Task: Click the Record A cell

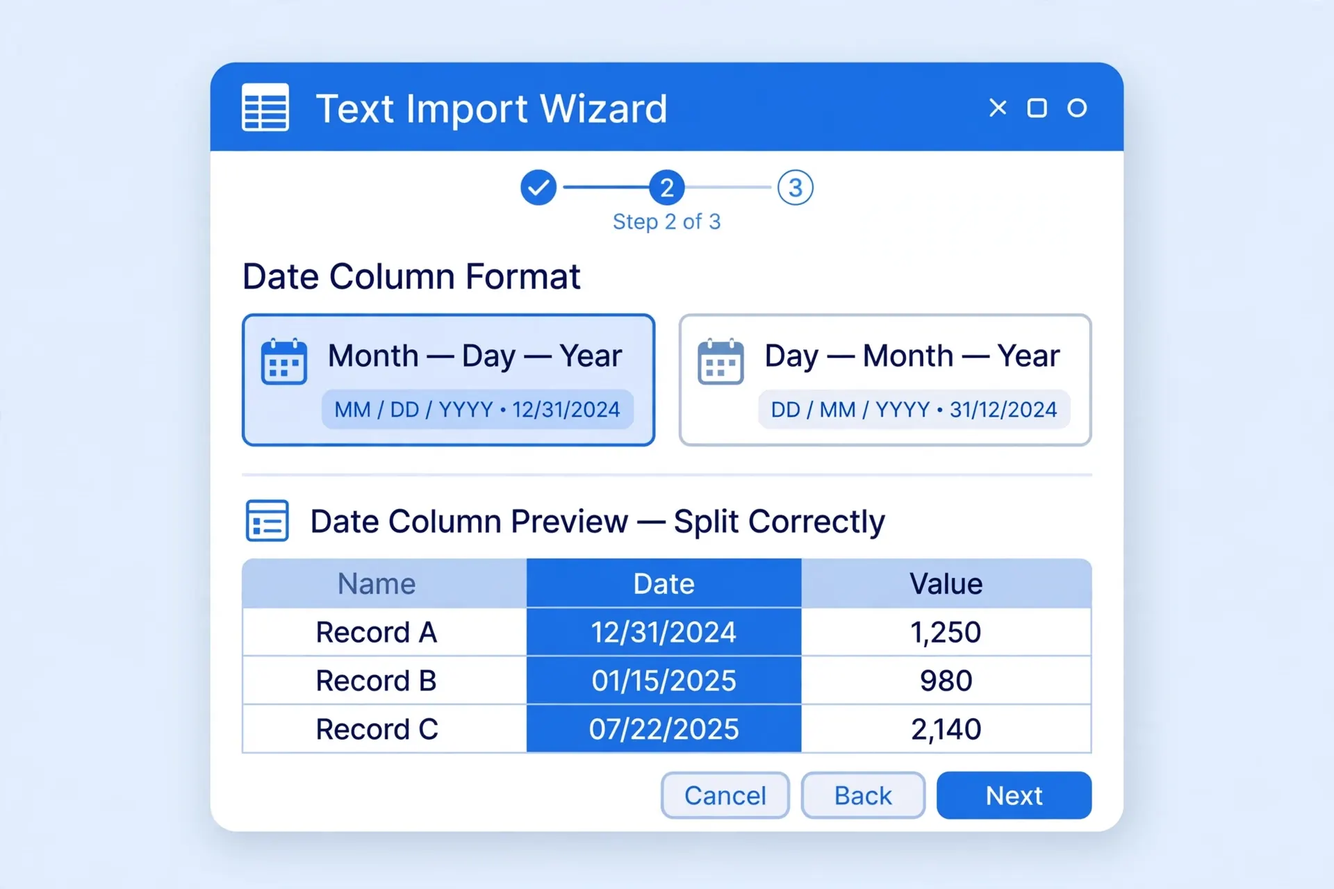Action: pos(384,632)
